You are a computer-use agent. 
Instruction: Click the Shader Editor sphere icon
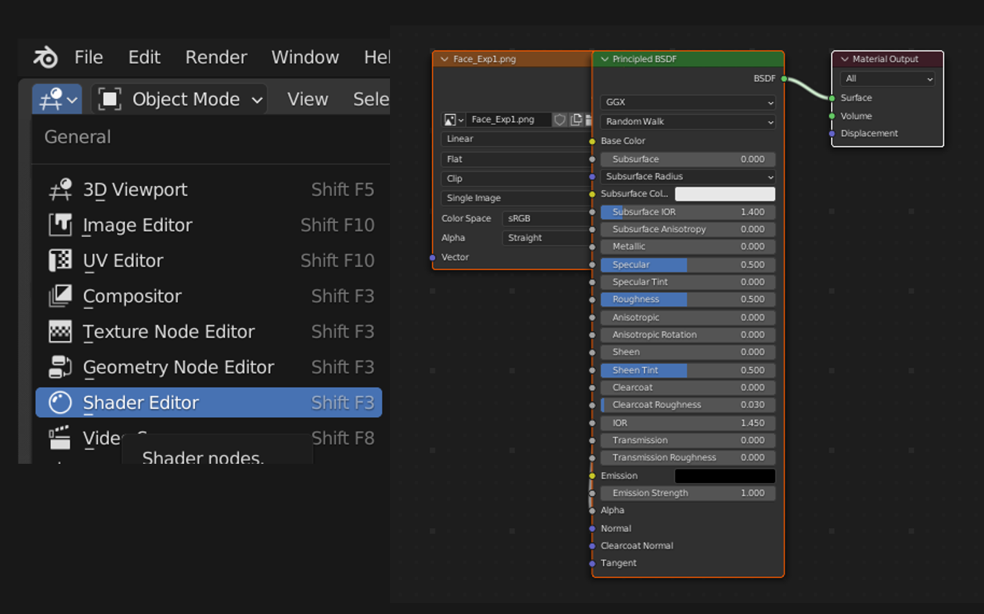60,402
